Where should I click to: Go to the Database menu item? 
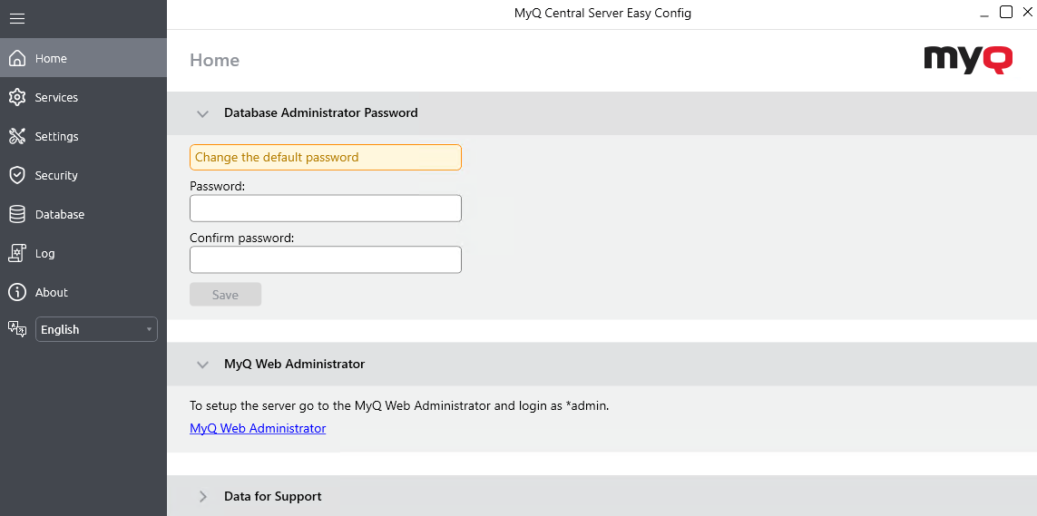[x=60, y=214]
